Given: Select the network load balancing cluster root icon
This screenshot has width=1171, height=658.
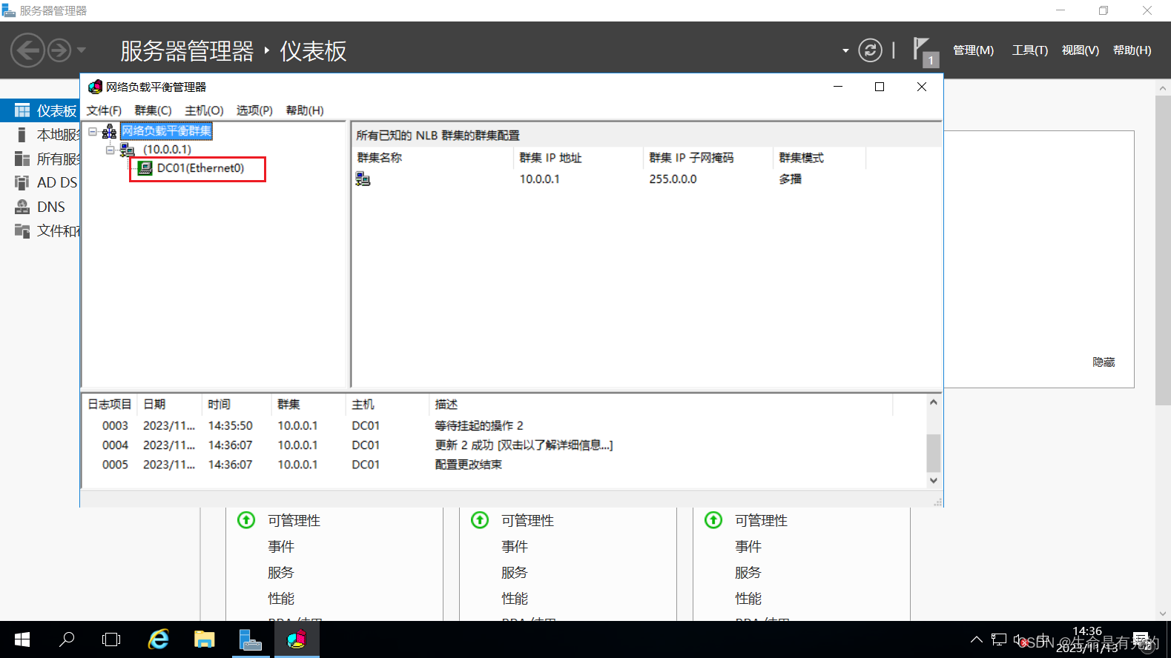Looking at the screenshot, I should click(109, 131).
